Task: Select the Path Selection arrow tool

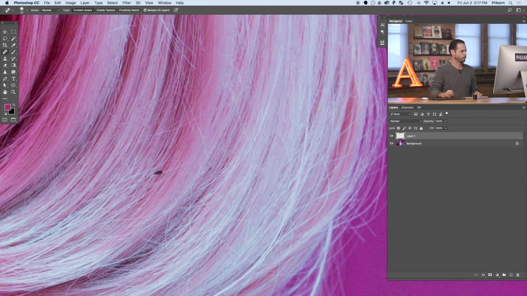Action: [x=5, y=85]
